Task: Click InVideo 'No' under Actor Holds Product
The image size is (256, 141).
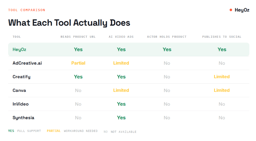Action: (167, 104)
